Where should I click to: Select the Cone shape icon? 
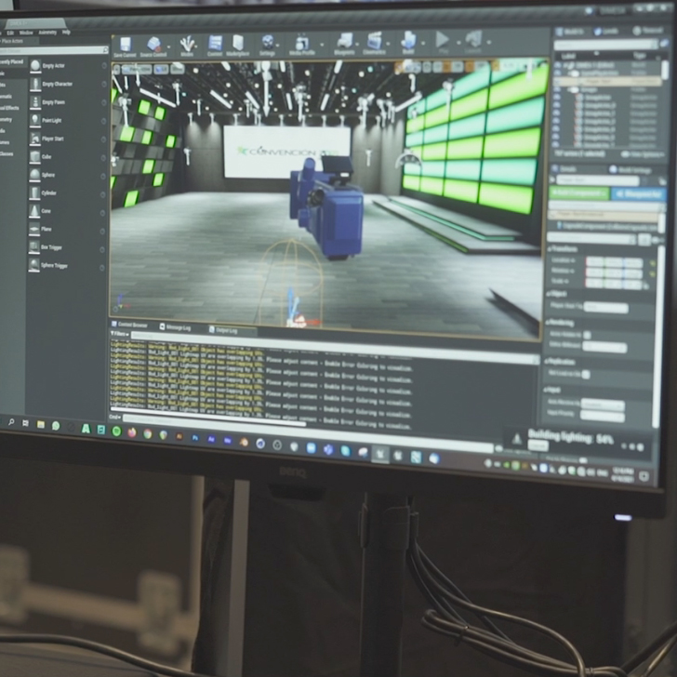(34, 211)
